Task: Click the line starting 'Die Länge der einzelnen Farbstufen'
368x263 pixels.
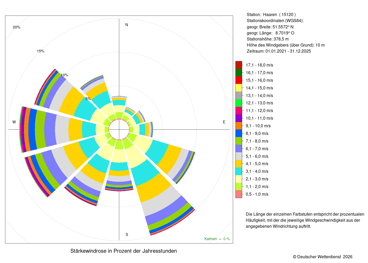Action: [305, 214]
